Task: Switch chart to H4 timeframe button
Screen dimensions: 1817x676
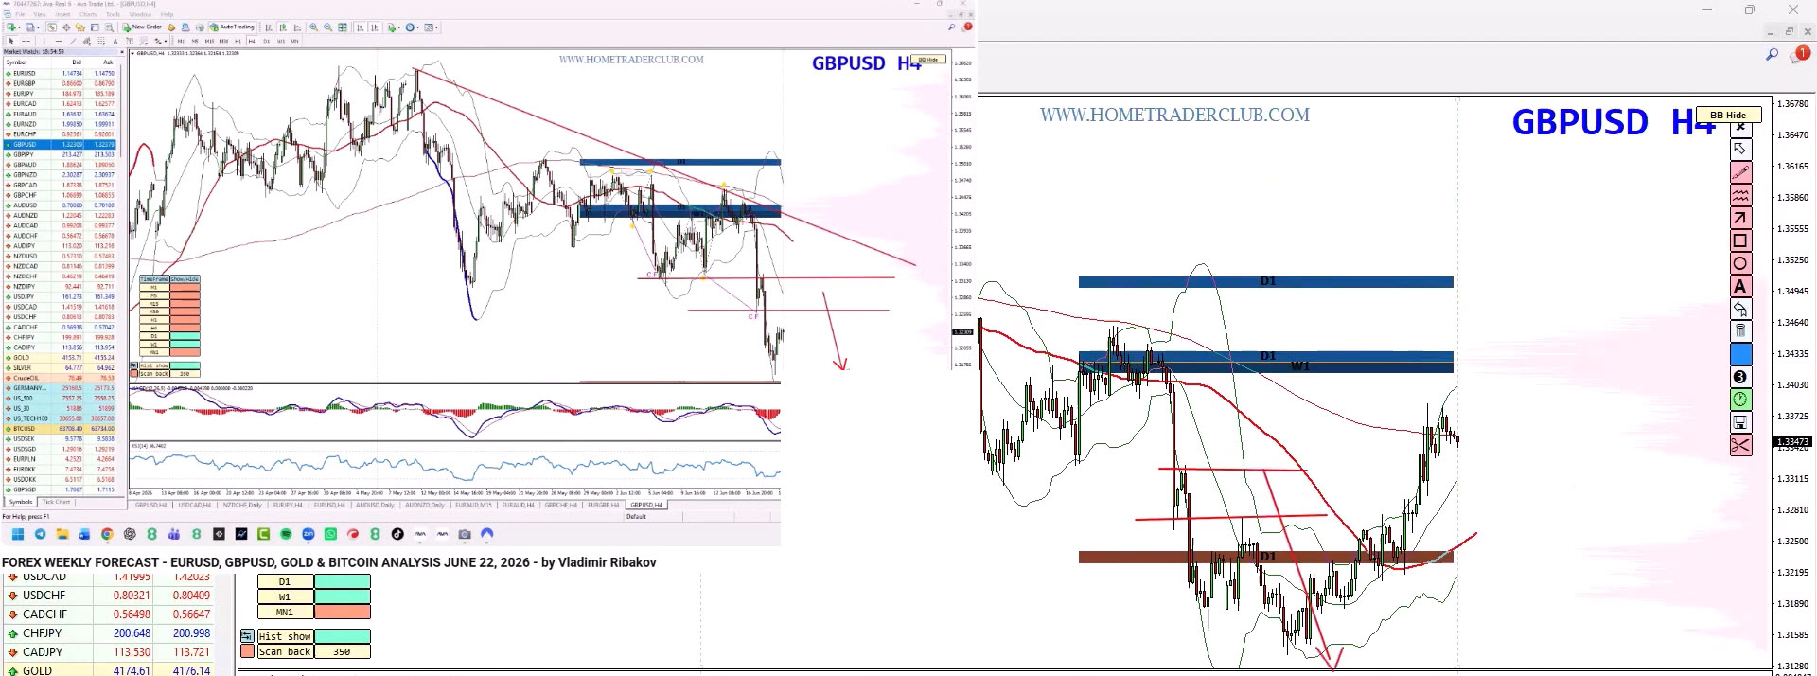Action: (252, 41)
